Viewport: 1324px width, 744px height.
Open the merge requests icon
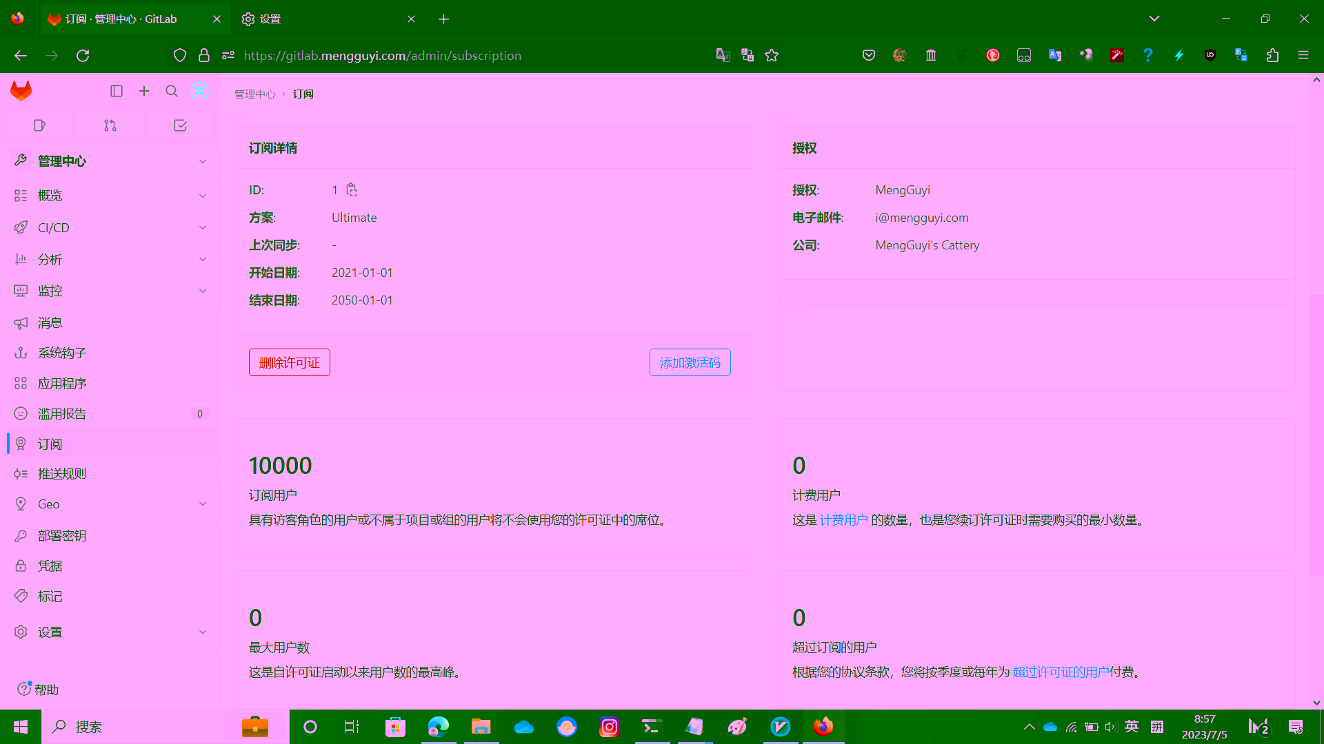tap(110, 125)
